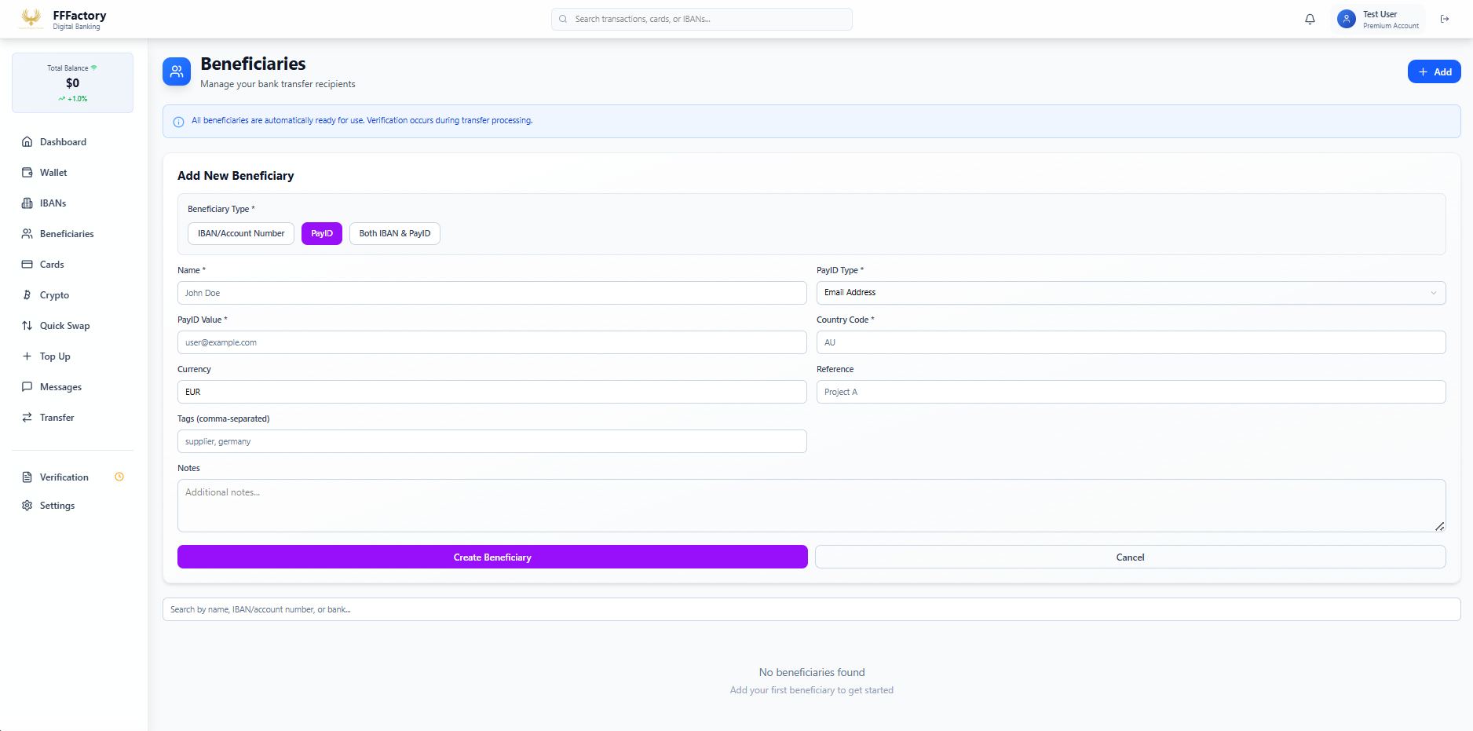
Task: Open Crypto from the sidebar
Action: (x=54, y=295)
